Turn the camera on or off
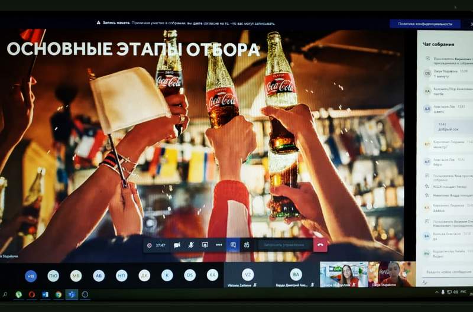The image size is (473, 312). (177, 245)
